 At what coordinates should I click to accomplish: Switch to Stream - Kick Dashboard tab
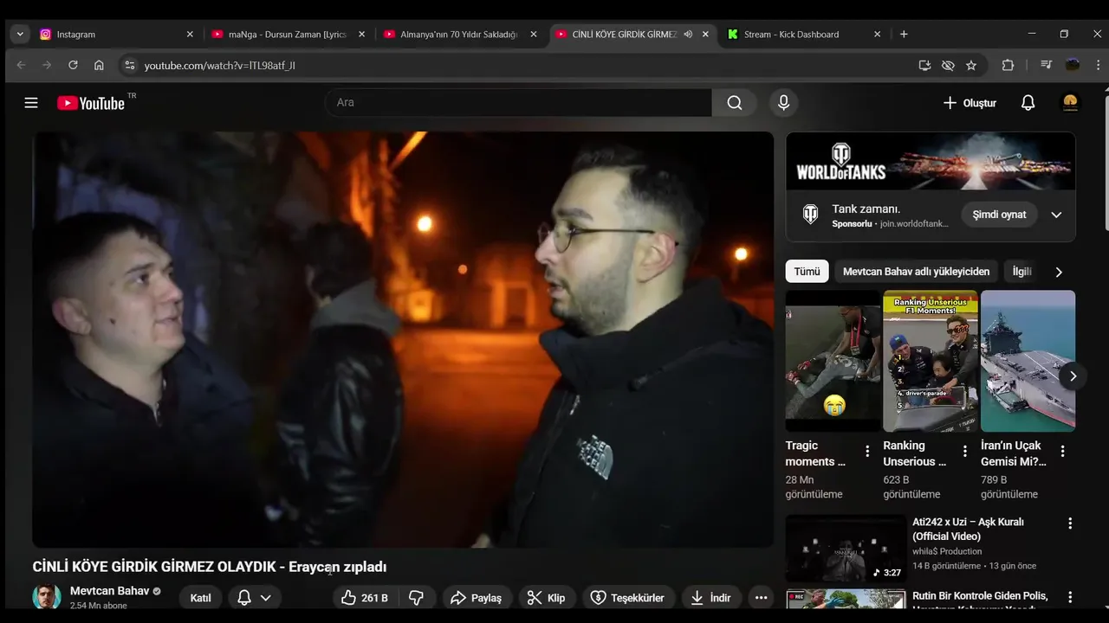coord(803,35)
